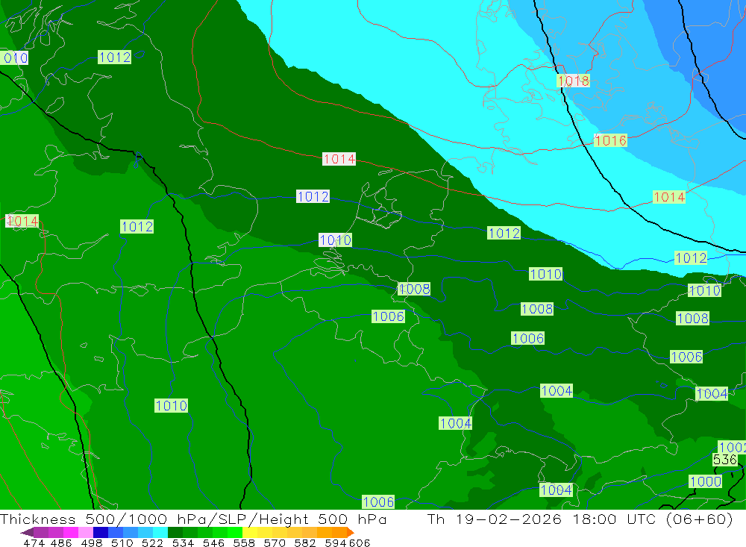The height and width of the screenshot is (547, 746).
Task: Click the legend value 522
Action: pyautogui.click(x=152, y=543)
